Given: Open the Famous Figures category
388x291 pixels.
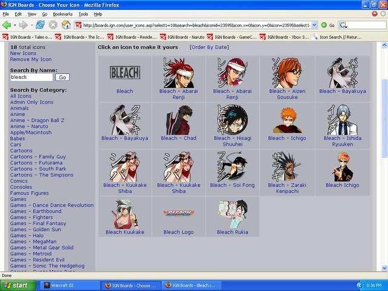Looking at the screenshot, I should (29, 193).
